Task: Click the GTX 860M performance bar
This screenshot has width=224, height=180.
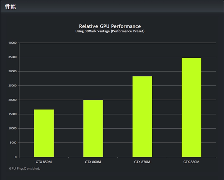Action: click(93, 128)
